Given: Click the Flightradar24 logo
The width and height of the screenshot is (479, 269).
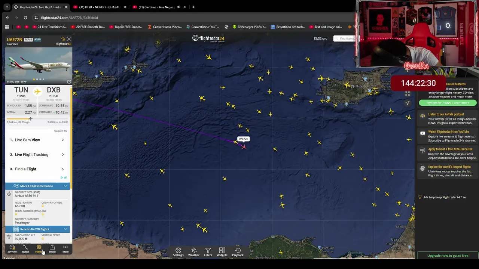Looking at the screenshot, I should (x=208, y=38).
